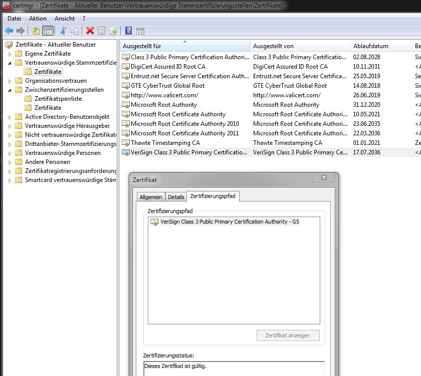Click the Thawte Timestamping CA certificate icon
The image size is (421, 376).
click(x=126, y=143)
